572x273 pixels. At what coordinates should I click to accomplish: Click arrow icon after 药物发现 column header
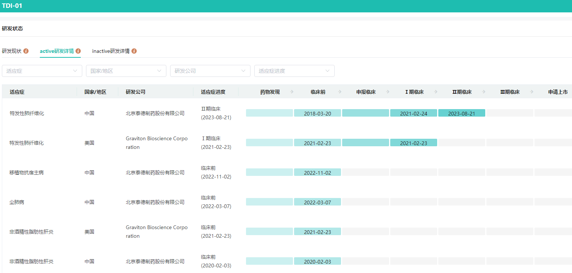click(292, 92)
